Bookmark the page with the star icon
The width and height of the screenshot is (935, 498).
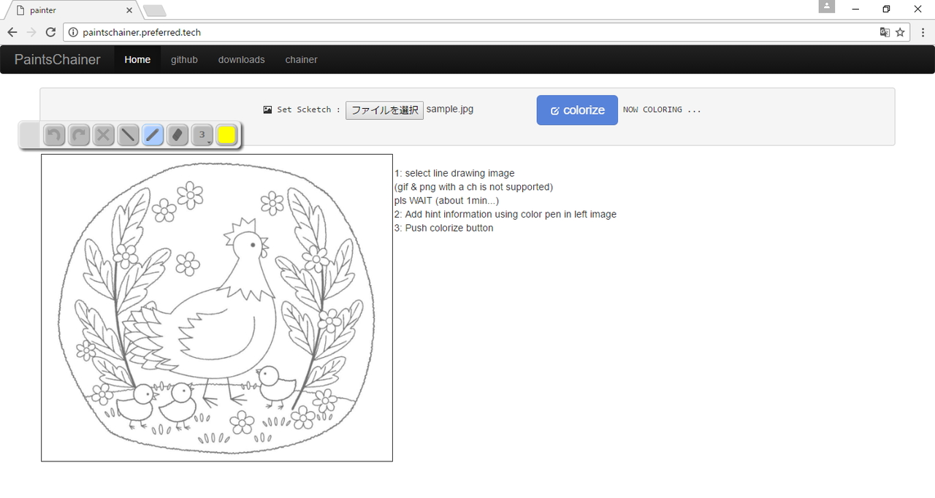(x=901, y=32)
